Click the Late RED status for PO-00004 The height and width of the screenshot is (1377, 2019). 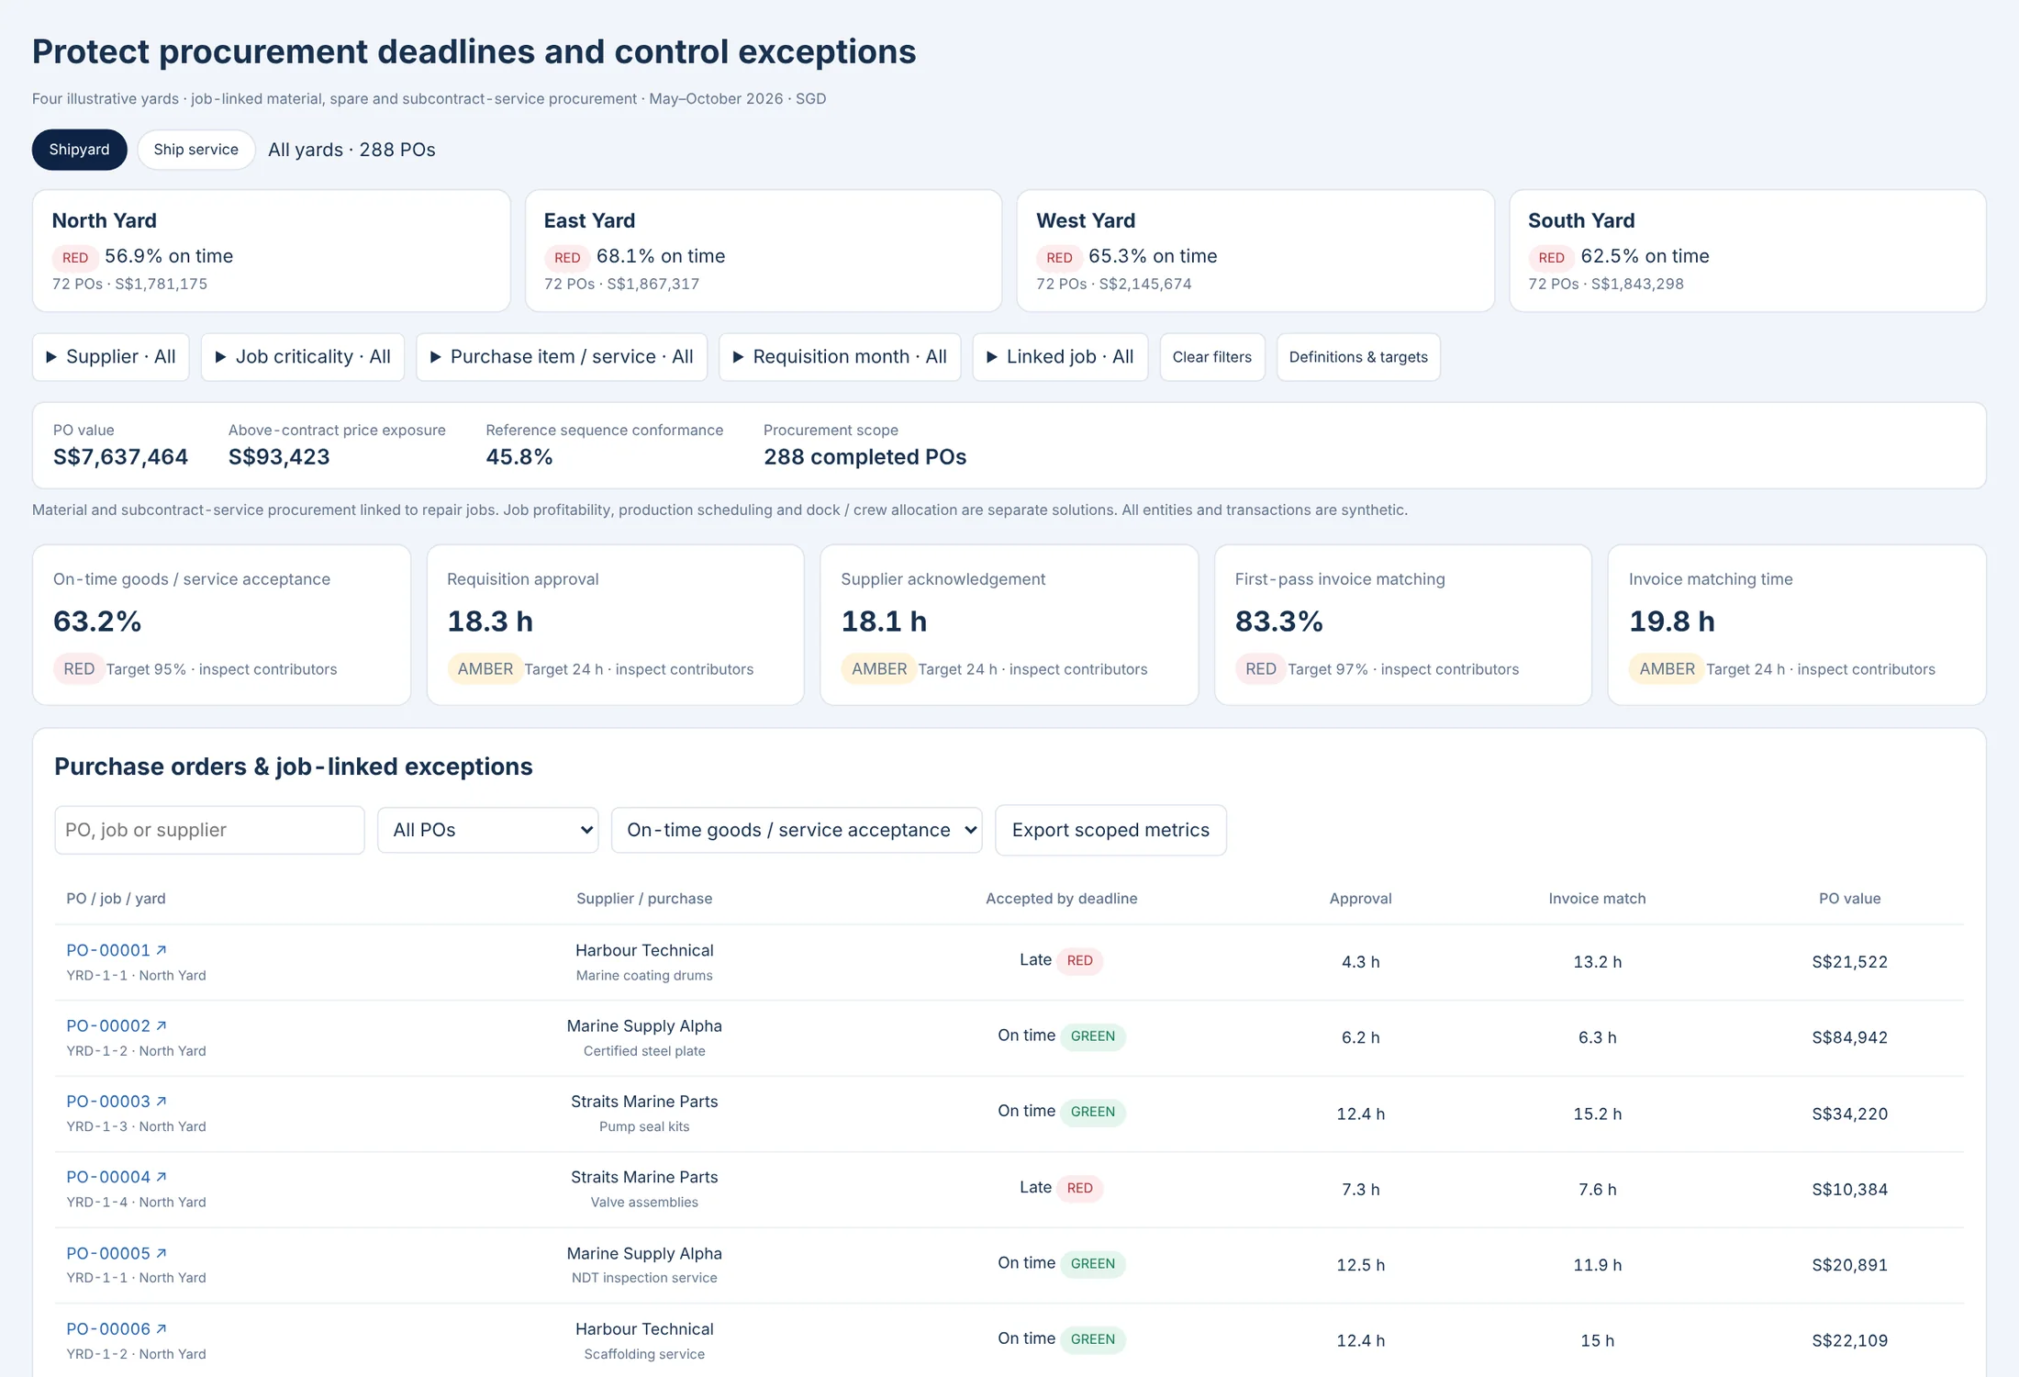[1062, 1188]
